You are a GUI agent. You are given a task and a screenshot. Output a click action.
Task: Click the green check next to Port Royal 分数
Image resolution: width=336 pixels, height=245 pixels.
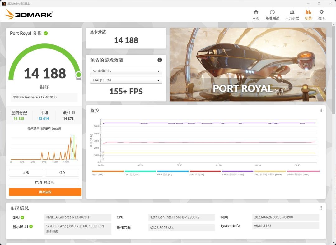(x=46, y=33)
